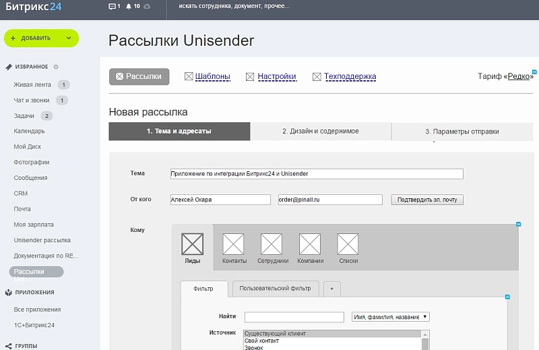Switch to the Пользовательский фильтр tab
539x350 pixels.
click(x=276, y=289)
